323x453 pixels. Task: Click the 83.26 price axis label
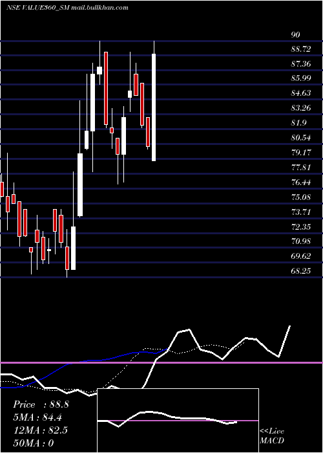[x=301, y=108]
